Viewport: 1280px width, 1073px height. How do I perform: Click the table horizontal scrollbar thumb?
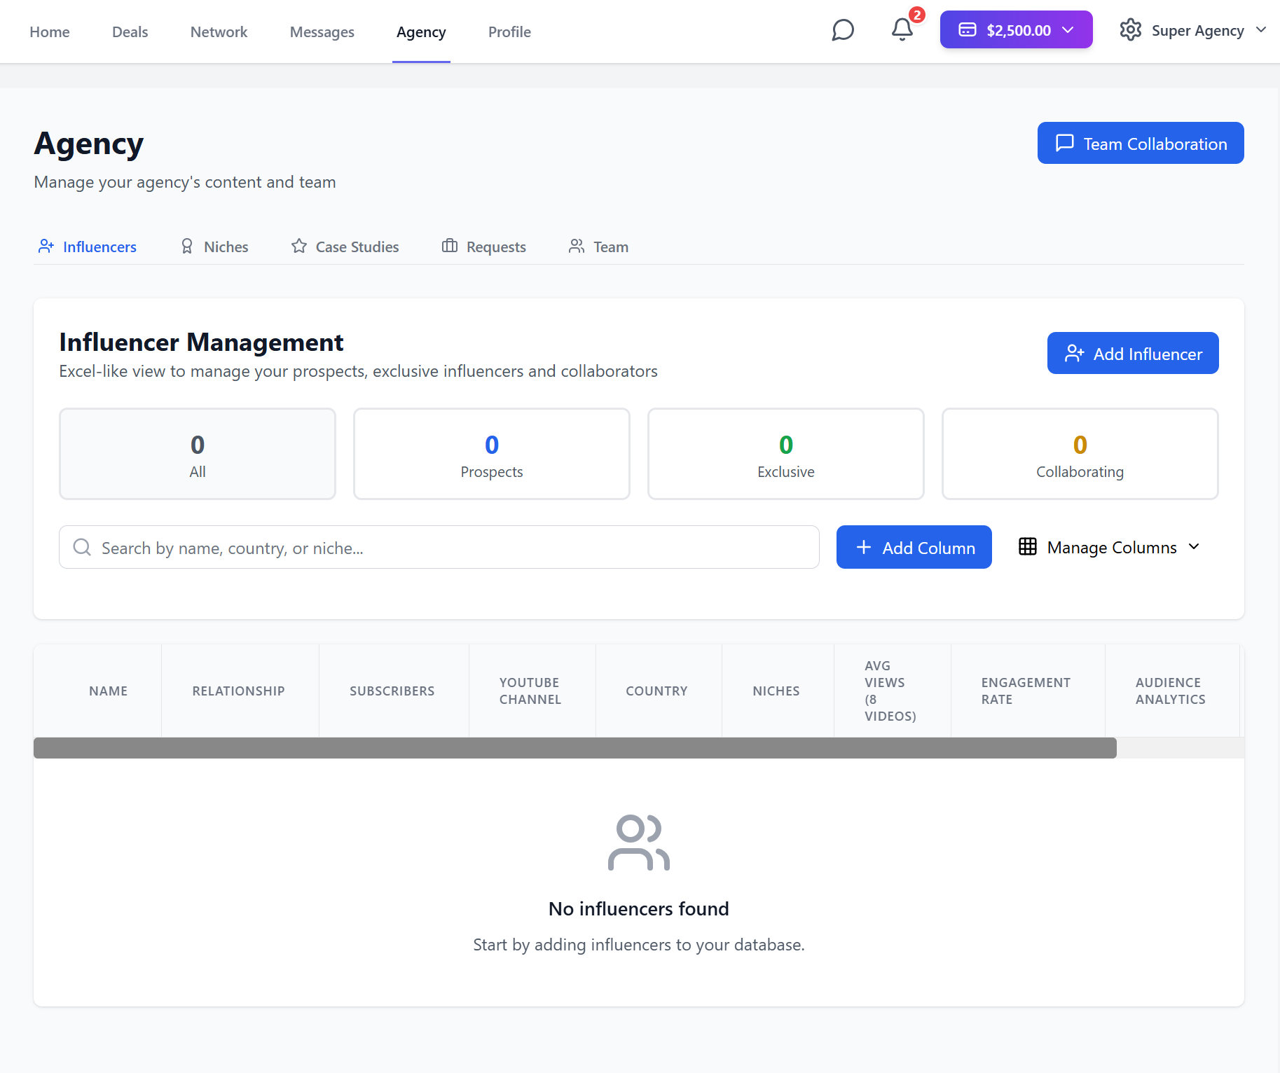point(575,748)
